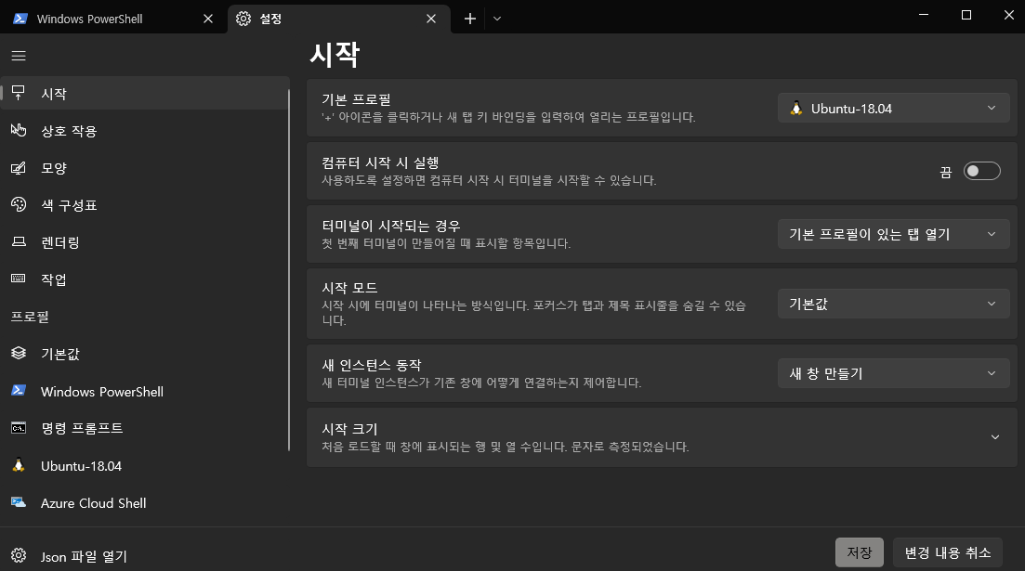This screenshot has height=571, width=1025.
Task: Open the 렌더링 settings page
Action: click(x=144, y=242)
